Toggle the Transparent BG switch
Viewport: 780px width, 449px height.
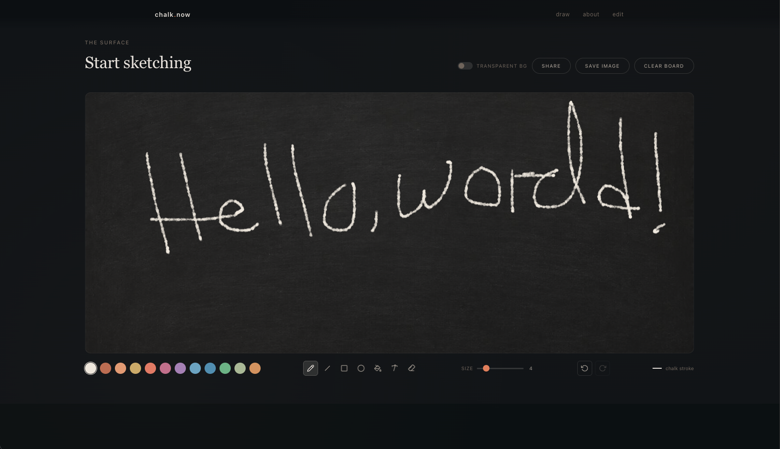coord(465,66)
